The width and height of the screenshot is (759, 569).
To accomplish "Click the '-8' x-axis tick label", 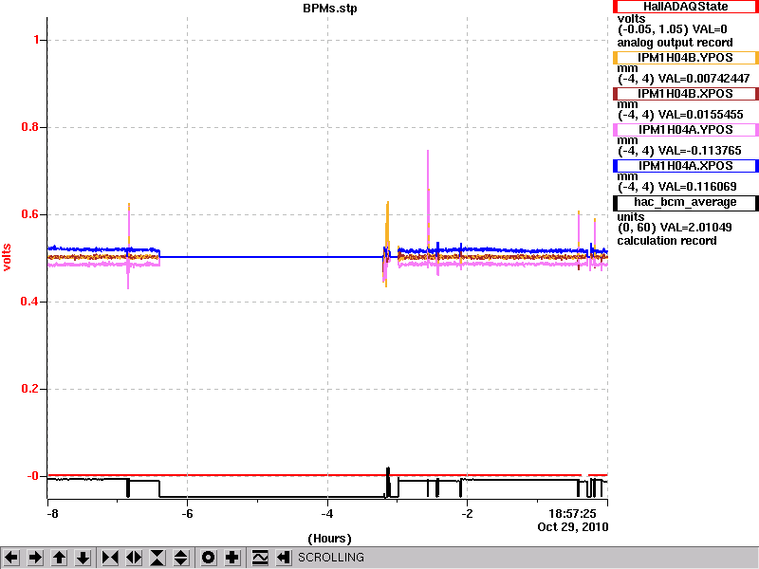I will click(52, 514).
